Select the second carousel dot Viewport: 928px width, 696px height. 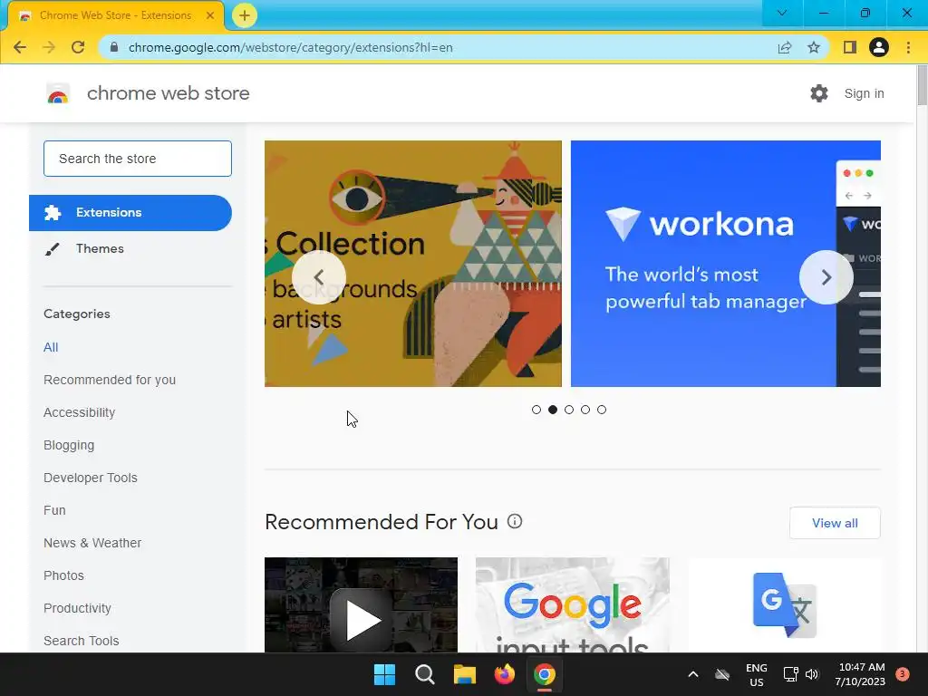tap(553, 410)
